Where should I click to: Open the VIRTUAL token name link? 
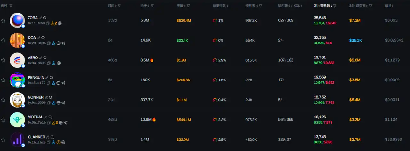35,117
